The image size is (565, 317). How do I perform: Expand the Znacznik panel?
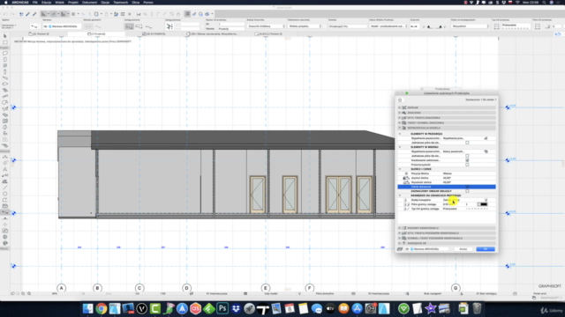[447, 113]
